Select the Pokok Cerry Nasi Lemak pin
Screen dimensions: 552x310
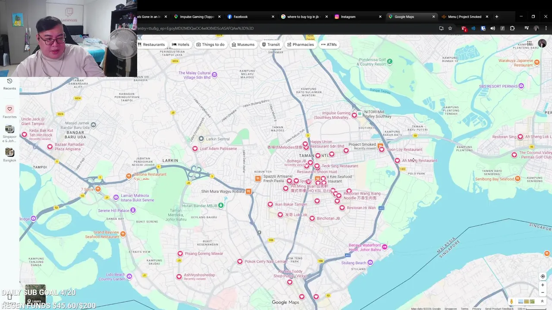coord(240,261)
